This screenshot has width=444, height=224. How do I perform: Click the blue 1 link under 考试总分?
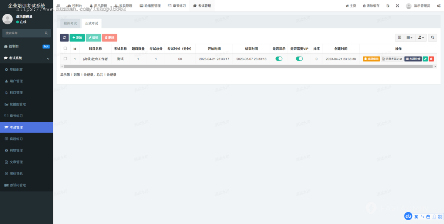[156, 58]
